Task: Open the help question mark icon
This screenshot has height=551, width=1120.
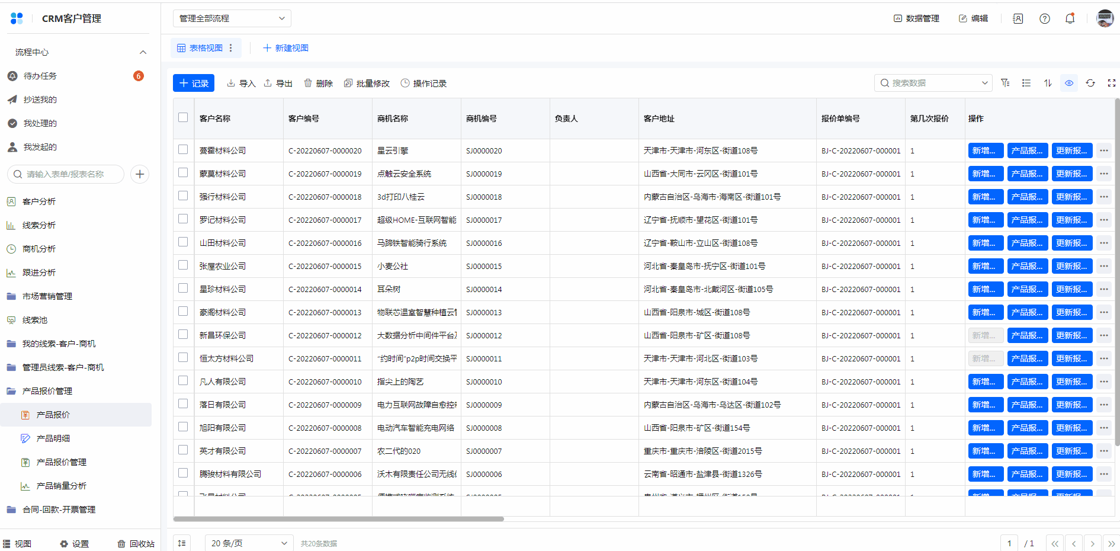Action: 1045,18
